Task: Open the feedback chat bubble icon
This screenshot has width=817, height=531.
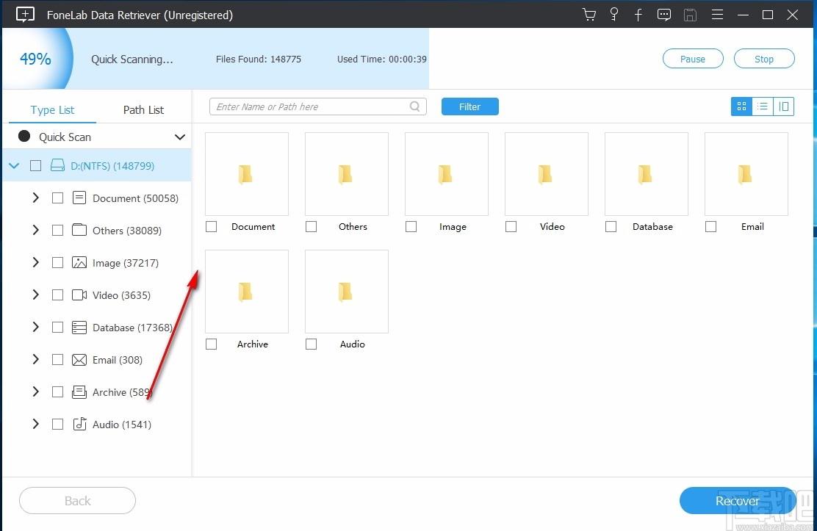Action: coord(664,15)
